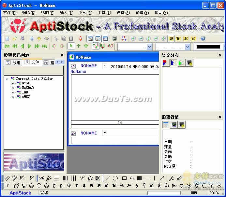Insert the skull and crossbones symbol
This screenshot has width=226, height=197.
point(159,186)
